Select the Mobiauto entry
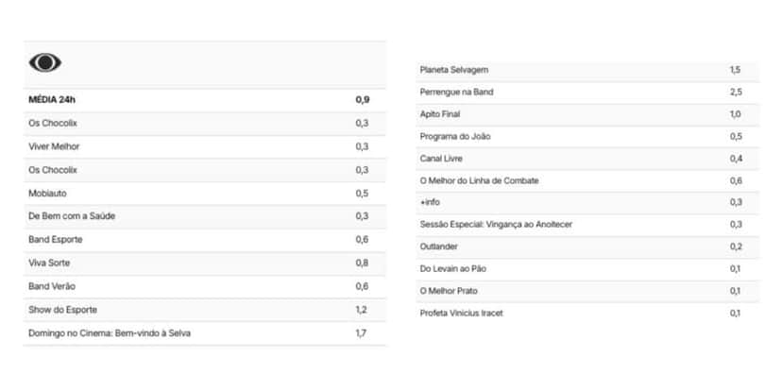This screenshot has height=391, width=782. pos(205,194)
